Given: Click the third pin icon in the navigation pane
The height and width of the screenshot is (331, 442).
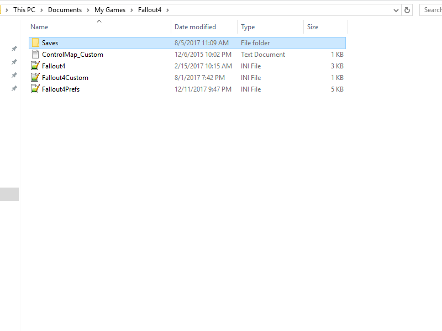Looking at the screenshot, I should click(x=14, y=75).
